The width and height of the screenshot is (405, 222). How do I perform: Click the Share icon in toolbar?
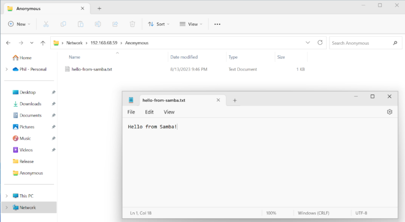pyautogui.click(x=115, y=24)
